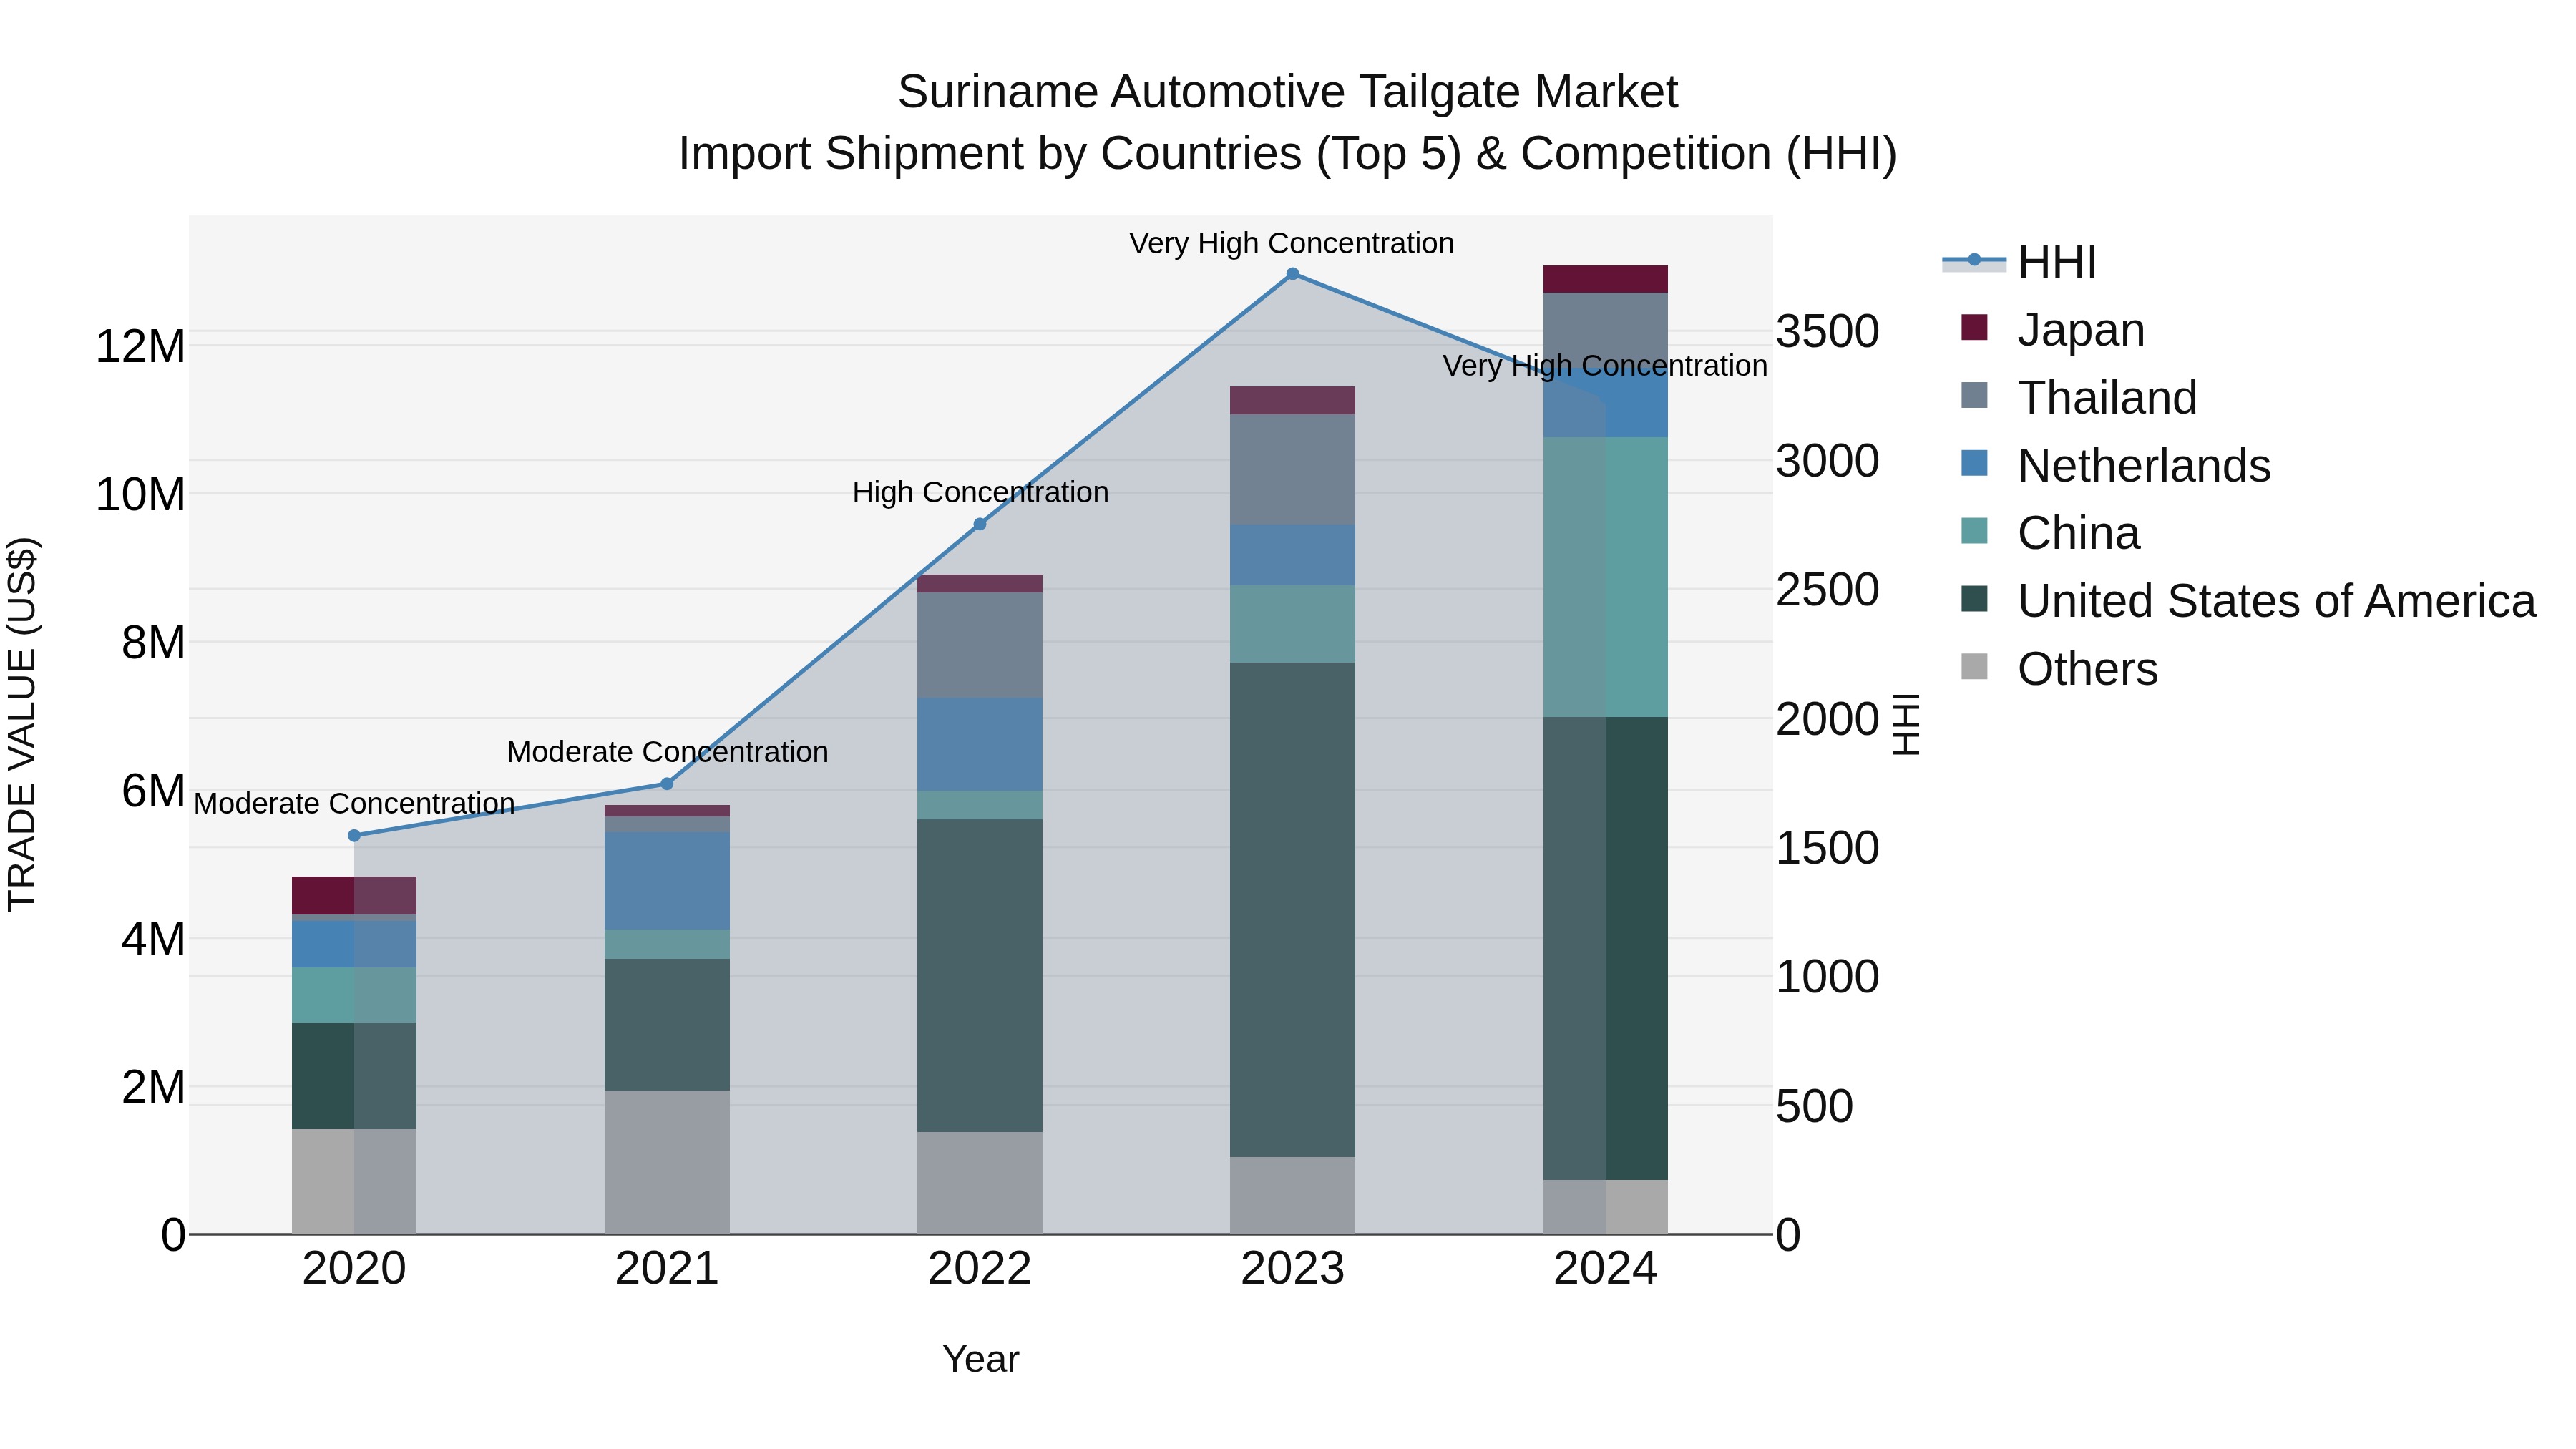Image resolution: width=2576 pixels, height=1449 pixels.
Task: Click the 2022 United States bar segment
Action: 980,976
